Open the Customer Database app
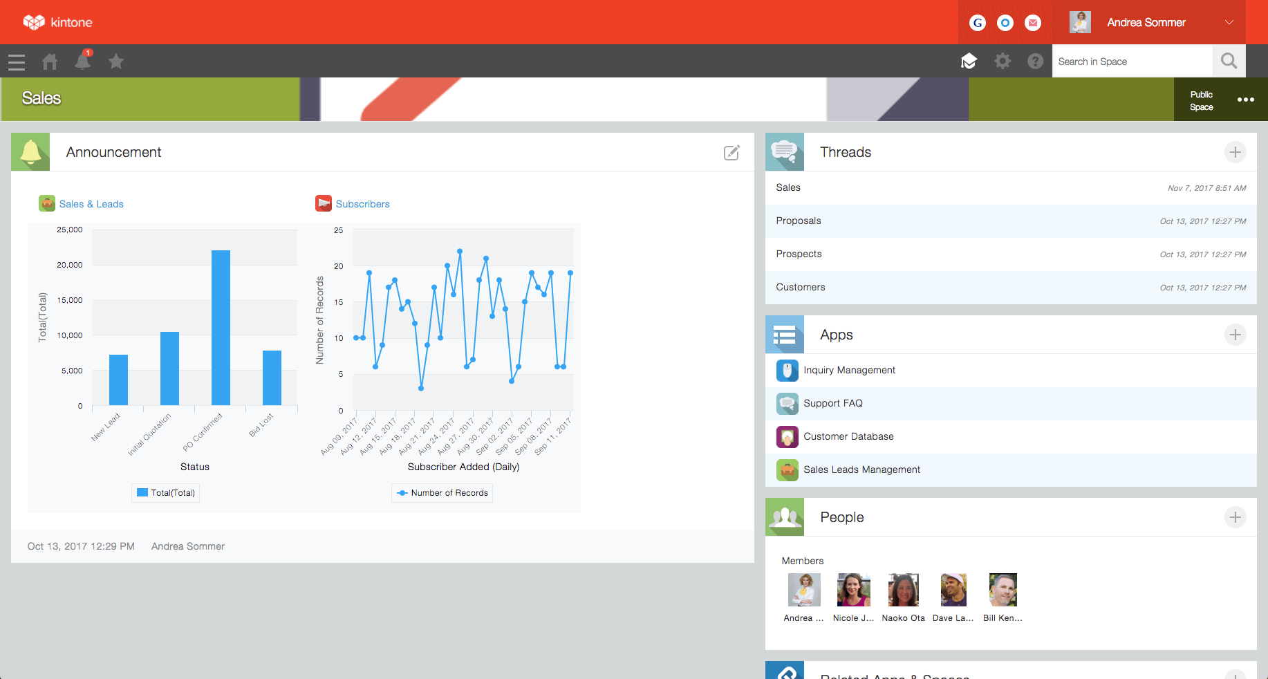 coord(848,436)
